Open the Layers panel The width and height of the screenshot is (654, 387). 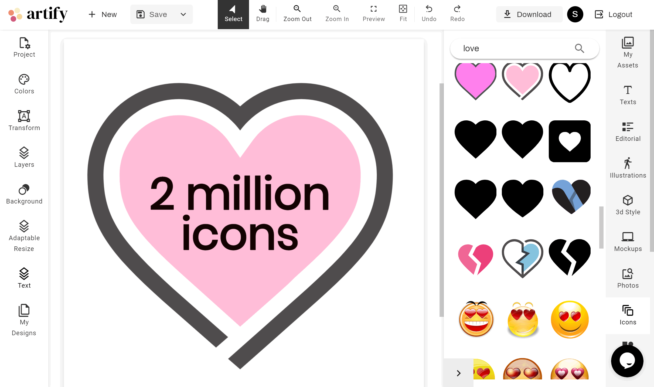click(24, 158)
